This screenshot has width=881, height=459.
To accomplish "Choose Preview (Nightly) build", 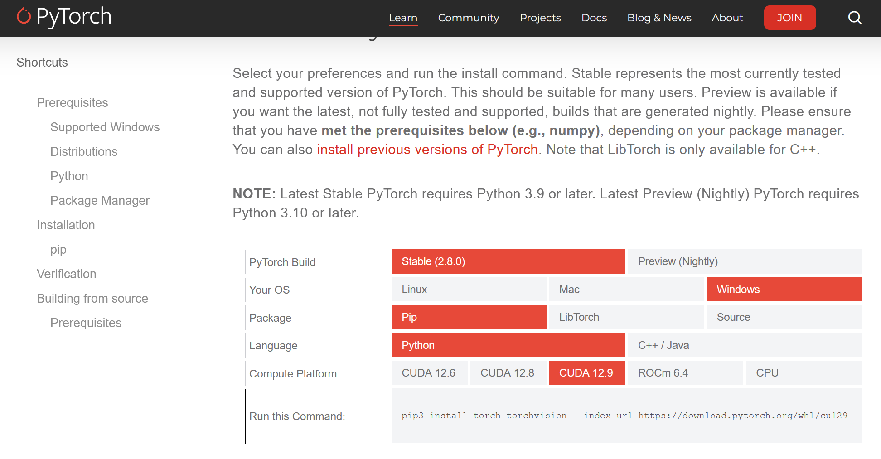I will pyautogui.click(x=744, y=261).
